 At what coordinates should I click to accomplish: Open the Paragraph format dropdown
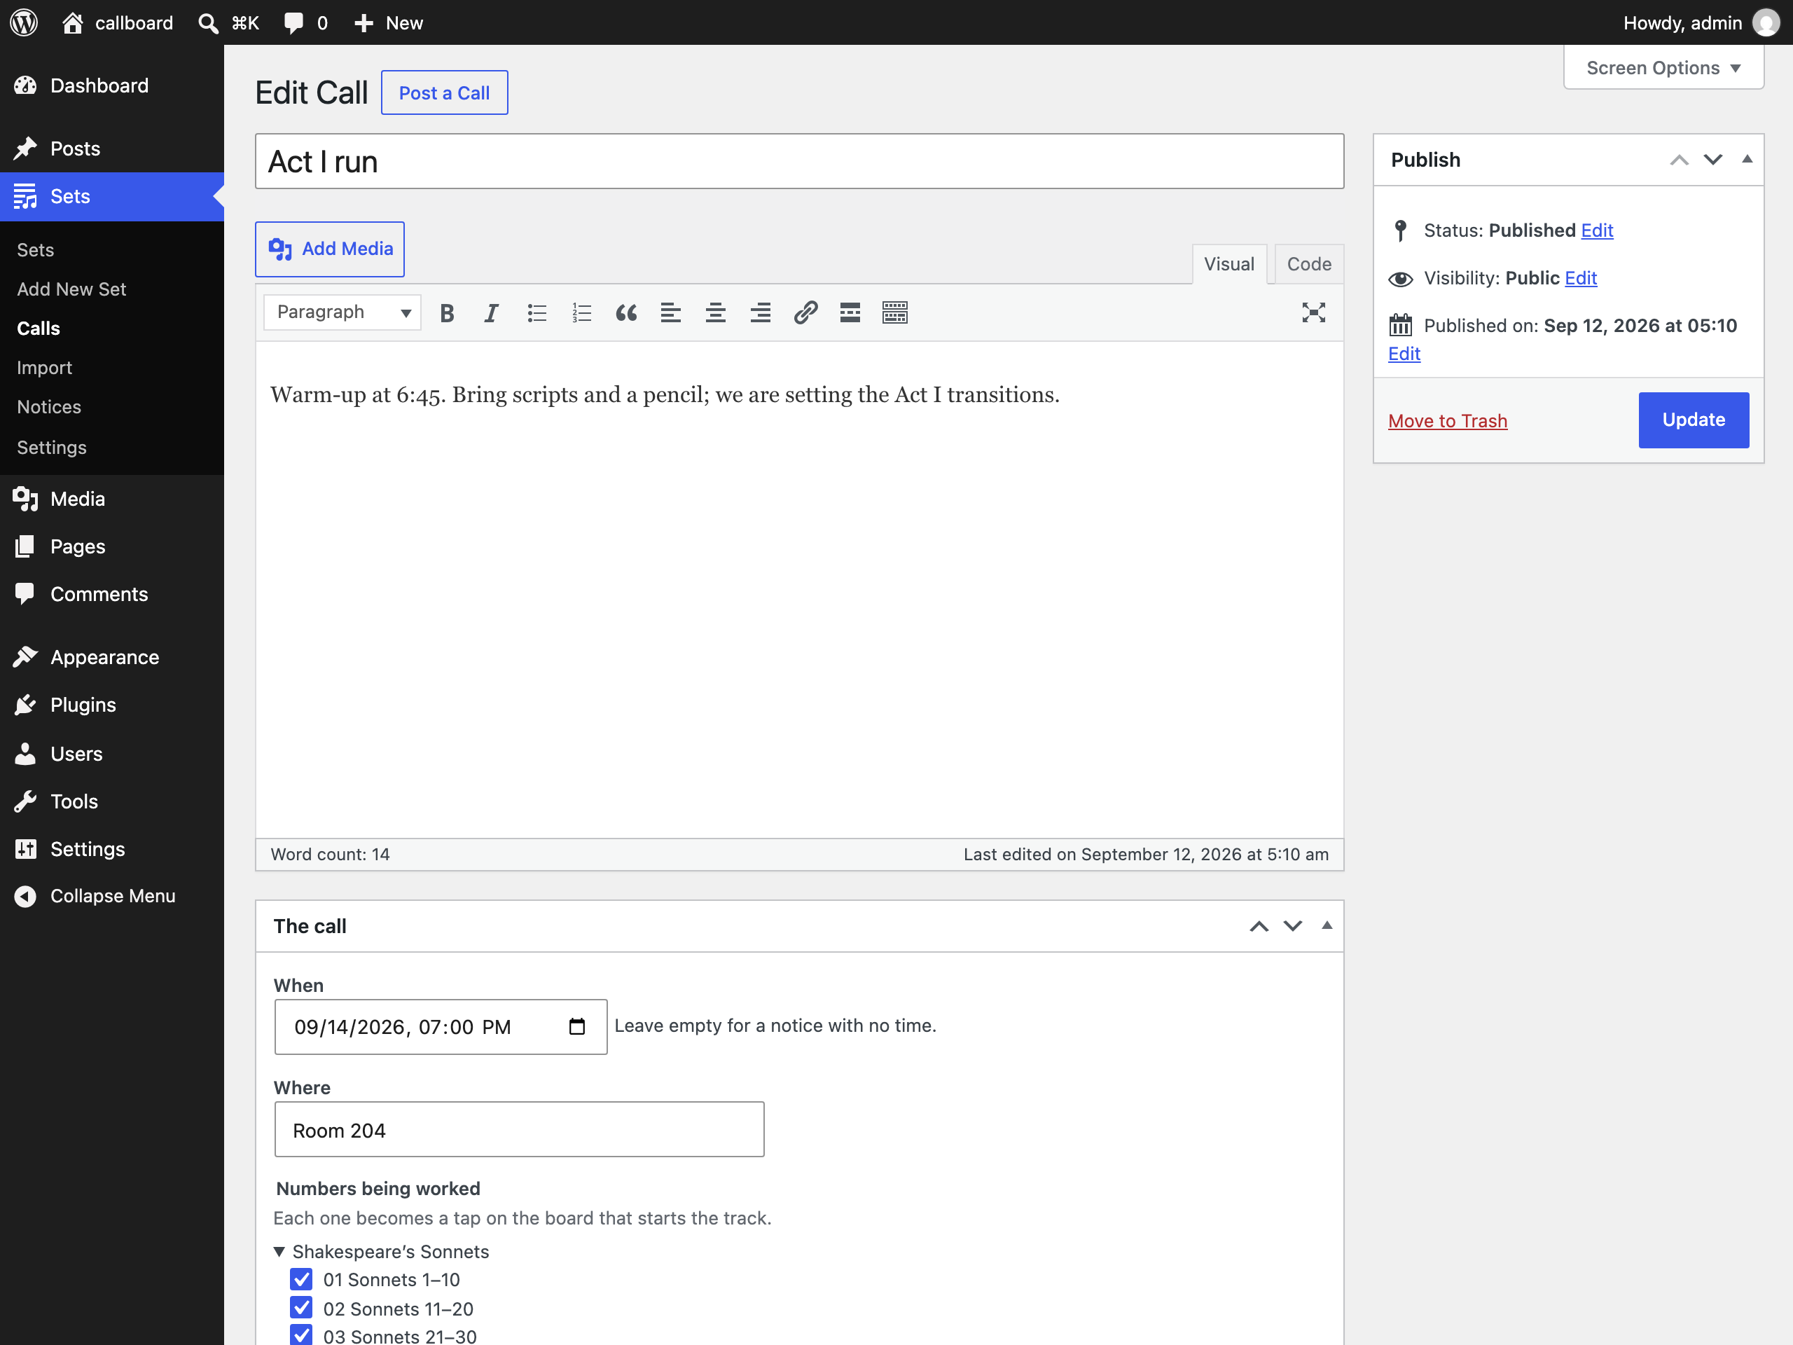pyautogui.click(x=342, y=312)
